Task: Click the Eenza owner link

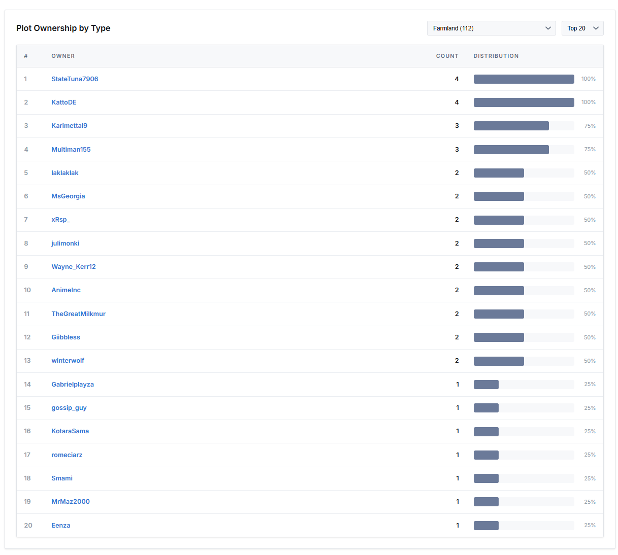Action: (x=61, y=526)
